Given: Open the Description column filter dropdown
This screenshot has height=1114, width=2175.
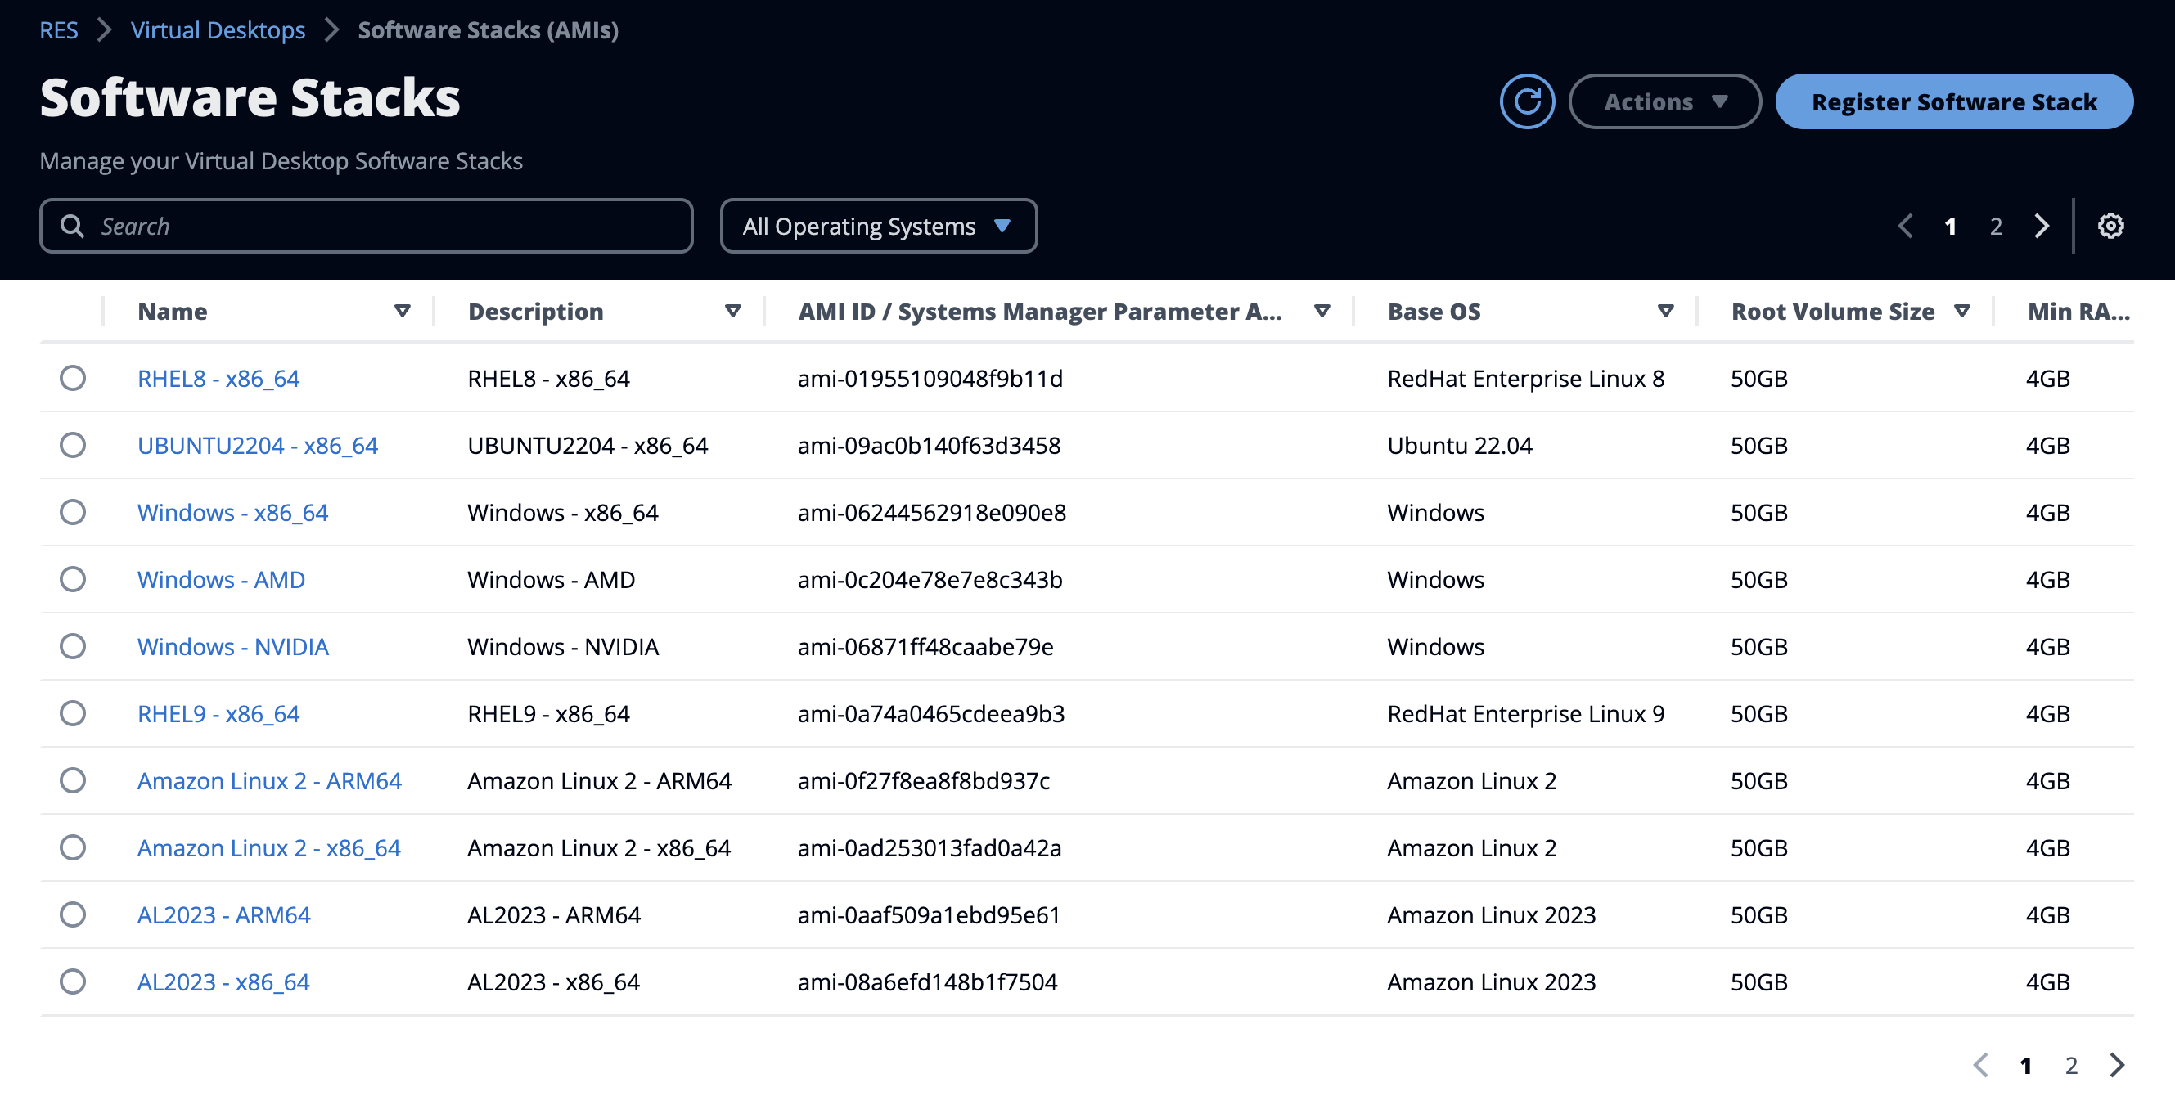Looking at the screenshot, I should tap(733, 311).
